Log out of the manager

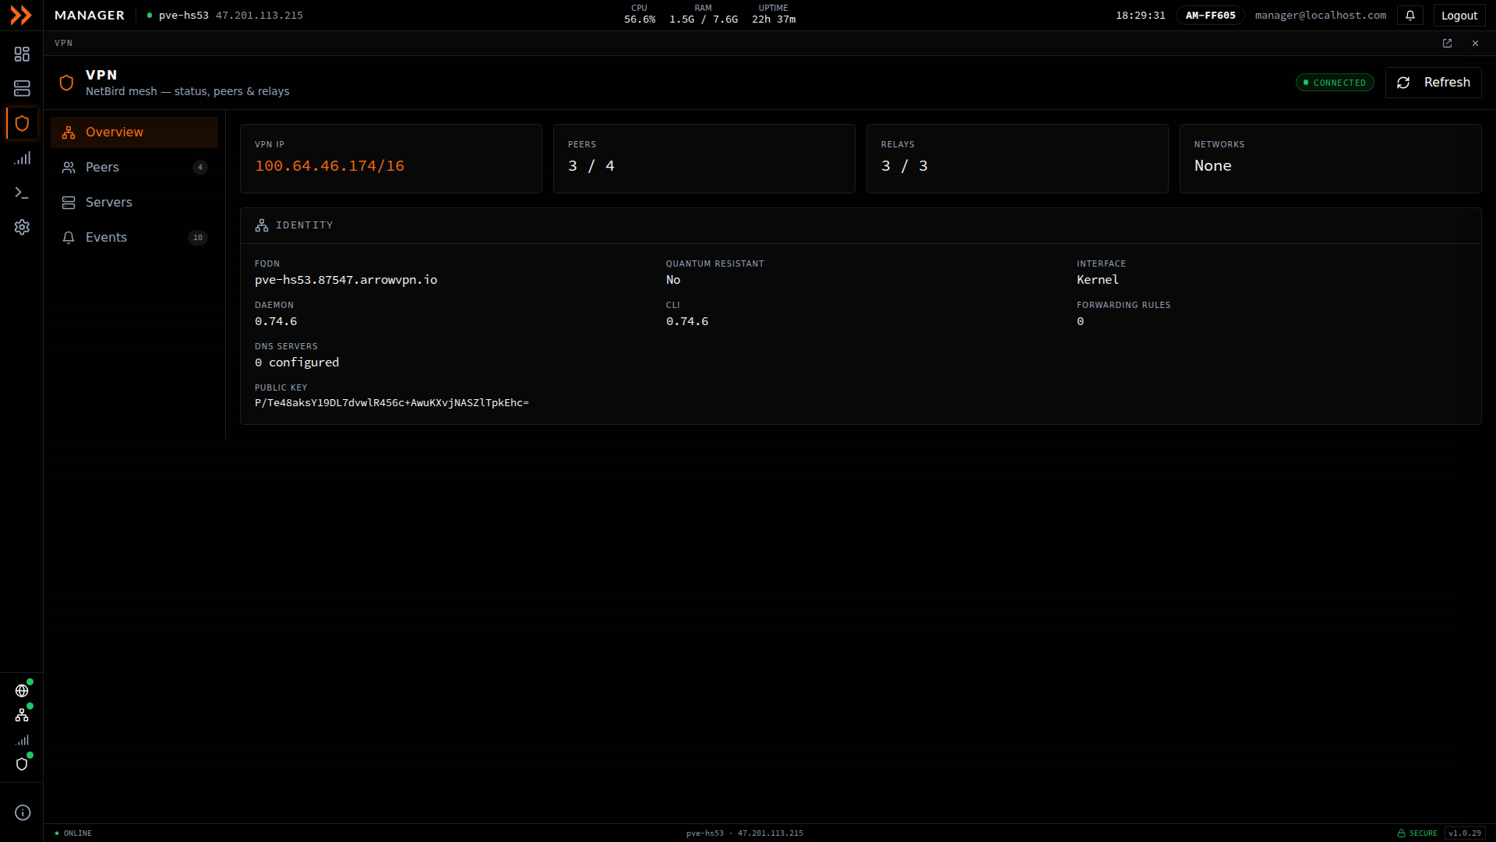pyautogui.click(x=1459, y=16)
